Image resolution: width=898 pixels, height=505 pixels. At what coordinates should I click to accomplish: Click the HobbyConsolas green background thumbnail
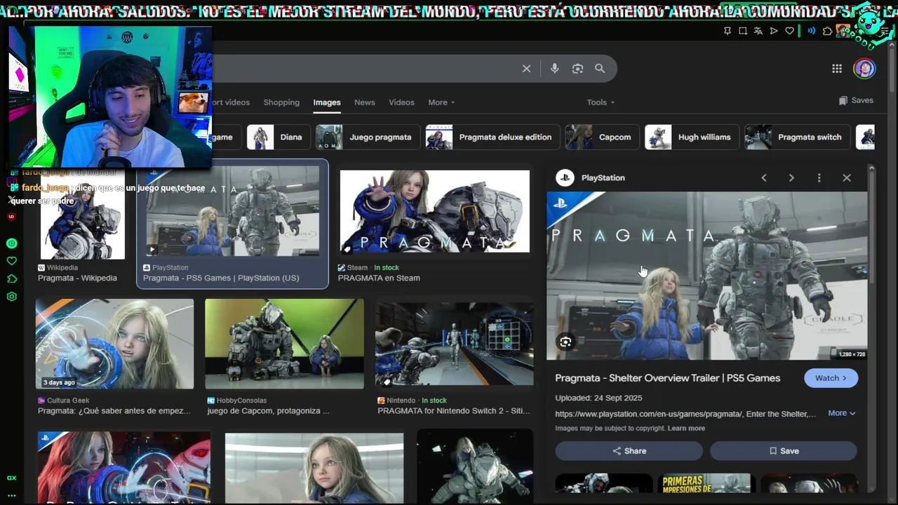pos(284,344)
